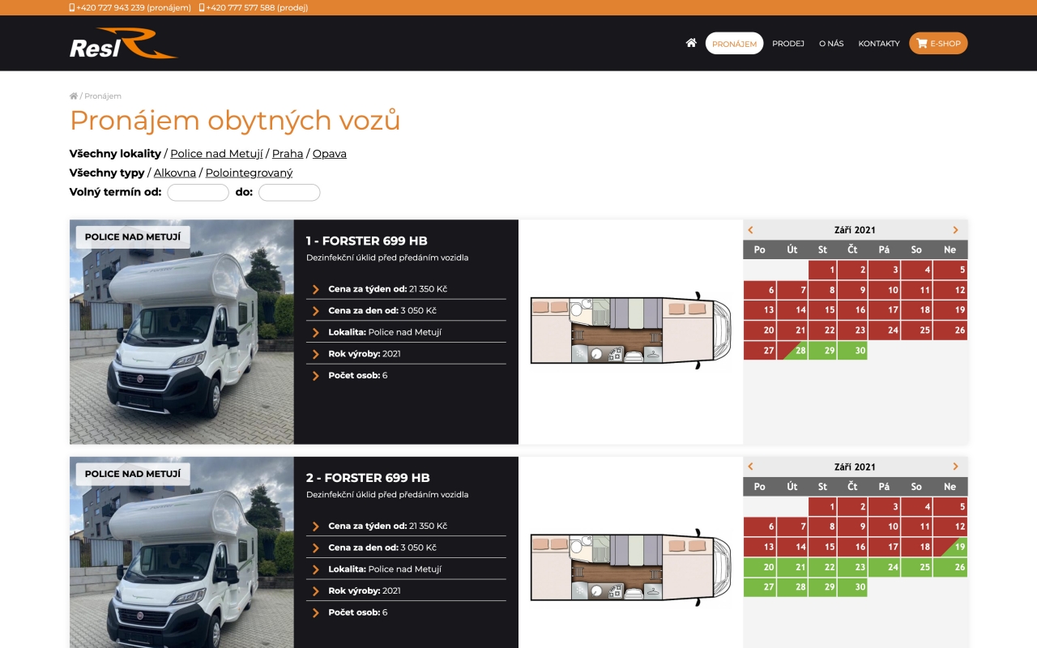
Task: Go to next month in first Forster calendar
Action: (x=955, y=230)
